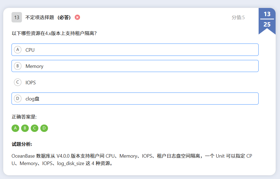Screen dimensions: 280x179
Task: Click the number 13 on blue bookmark ribbon
Action: pos(267,14)
